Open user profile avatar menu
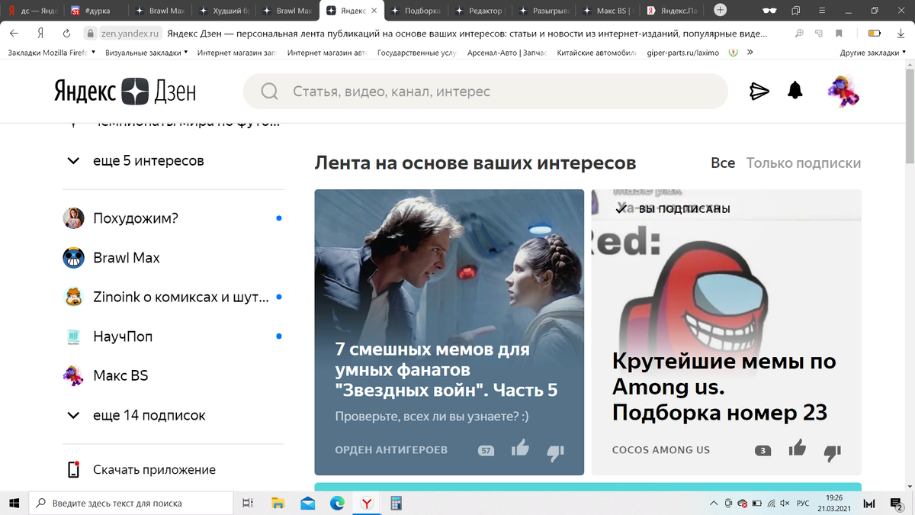Image resolution: width=915 pixels, height=515 pixels. 843,92
